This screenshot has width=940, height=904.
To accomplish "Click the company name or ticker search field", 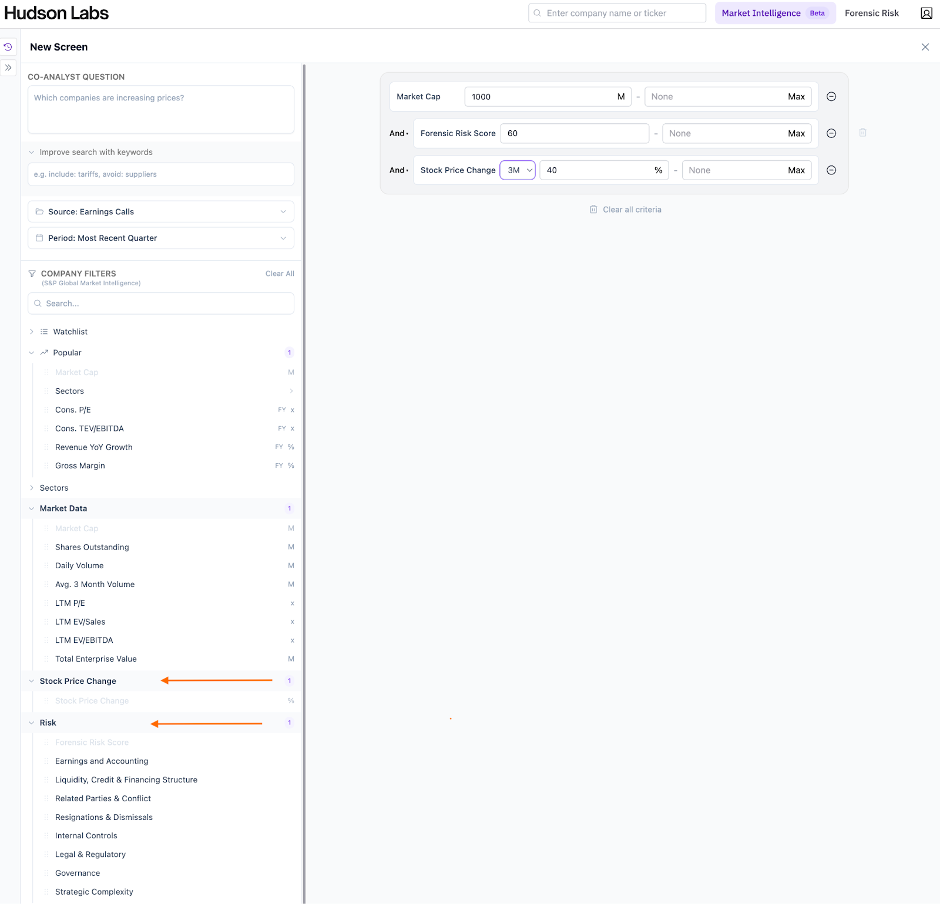I will tap(617, 14).
